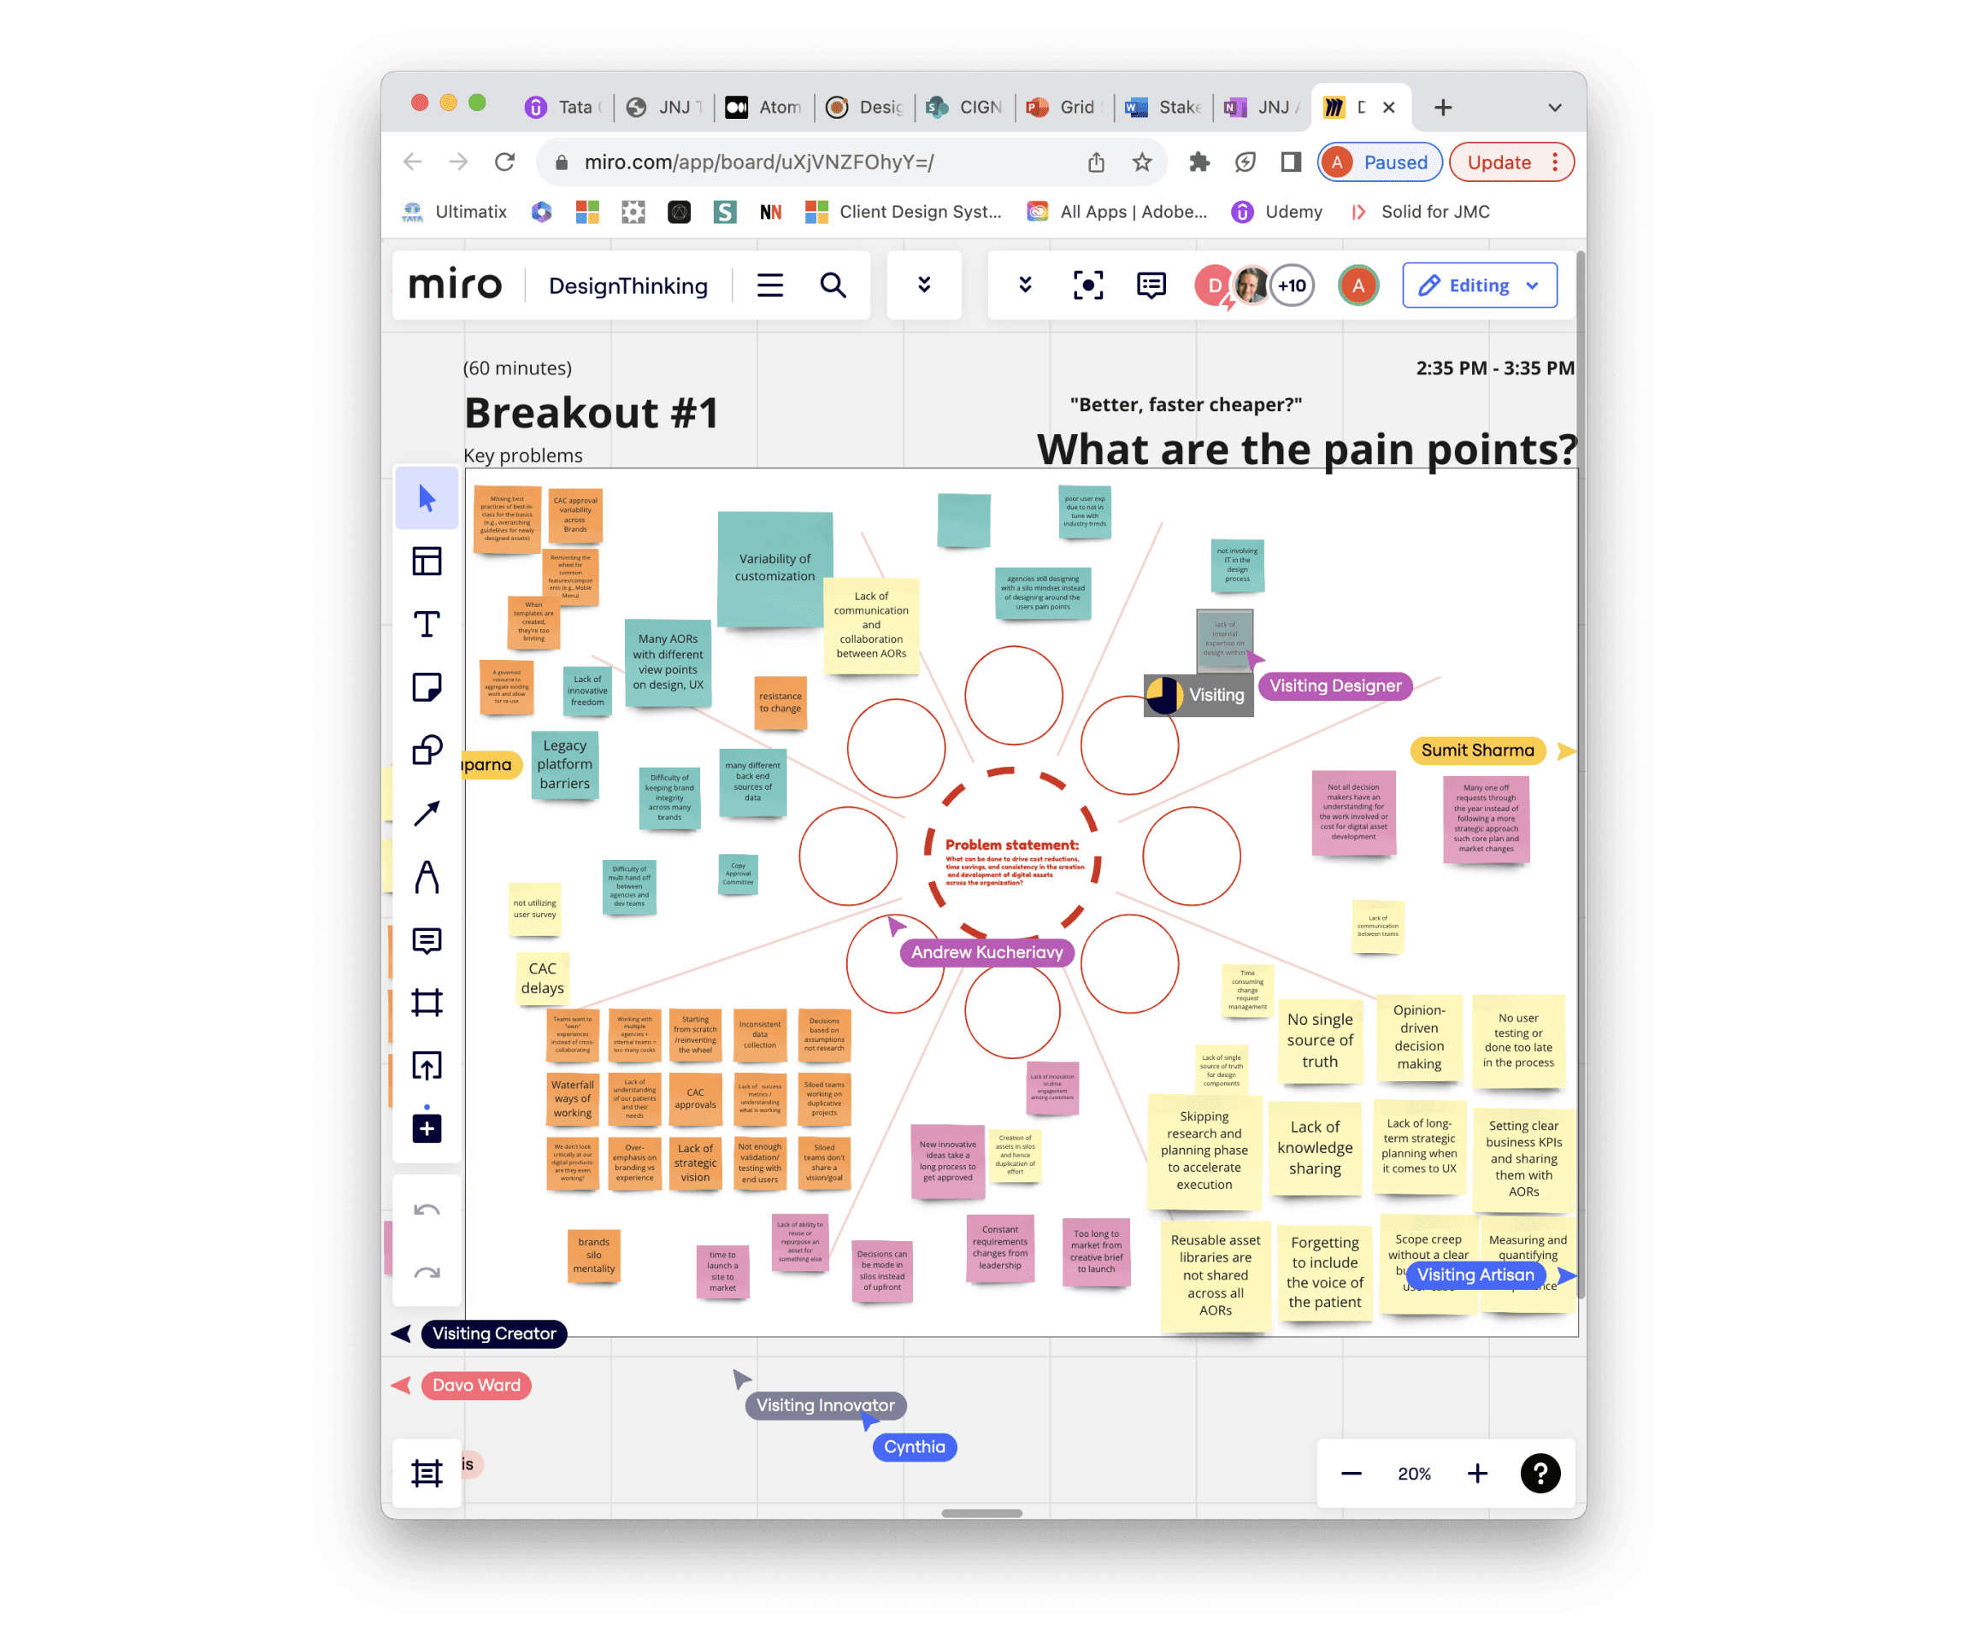Switch to the Stake browser tab
Viewport: 1967px width, 1642px height.
click(1165, 107)
